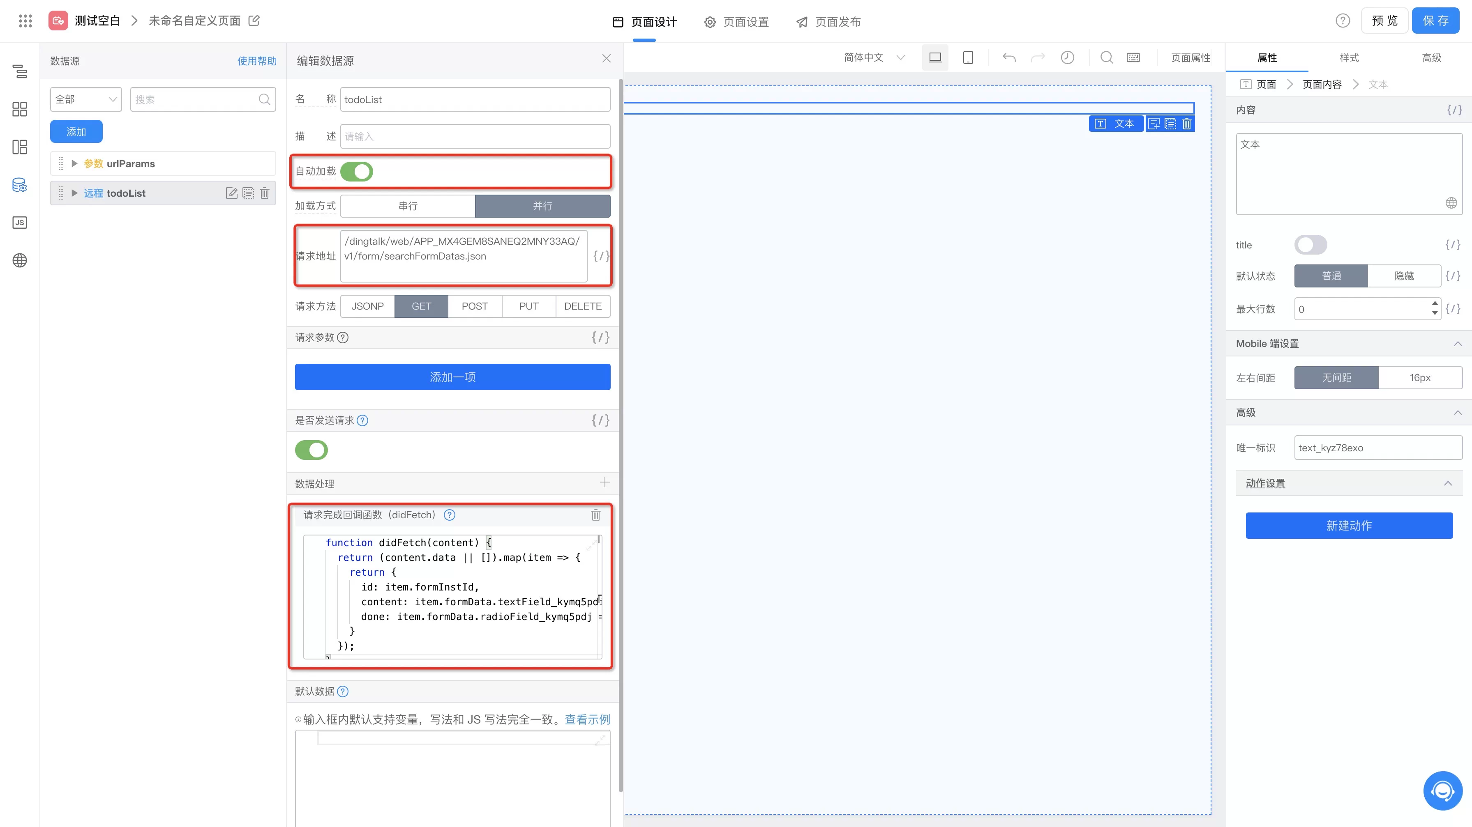The image size is (1472, 827).
Task: Click the undo arrow in toolbar
Action: tap(1008, 57)
